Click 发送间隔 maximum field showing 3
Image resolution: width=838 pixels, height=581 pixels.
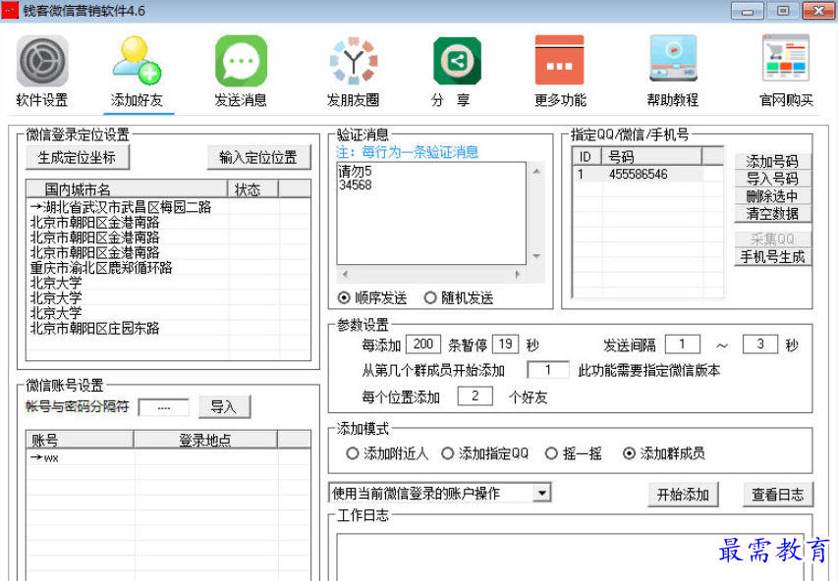click(760, 343)
